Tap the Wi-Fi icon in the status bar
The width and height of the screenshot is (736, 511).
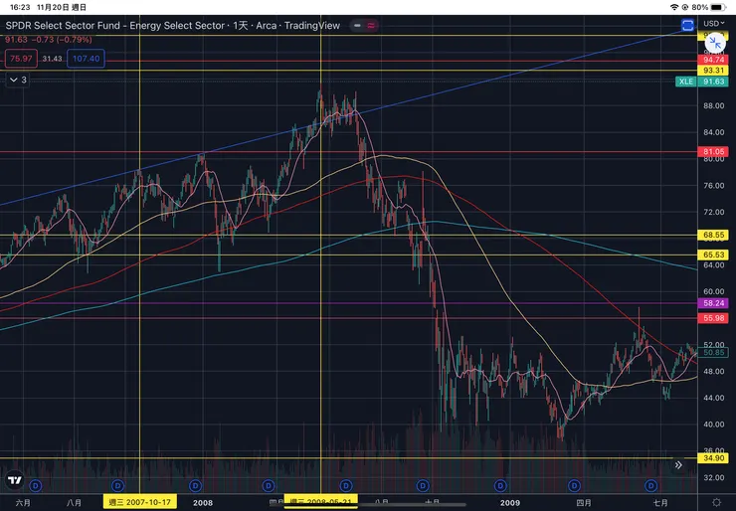(x=674, y=7)
